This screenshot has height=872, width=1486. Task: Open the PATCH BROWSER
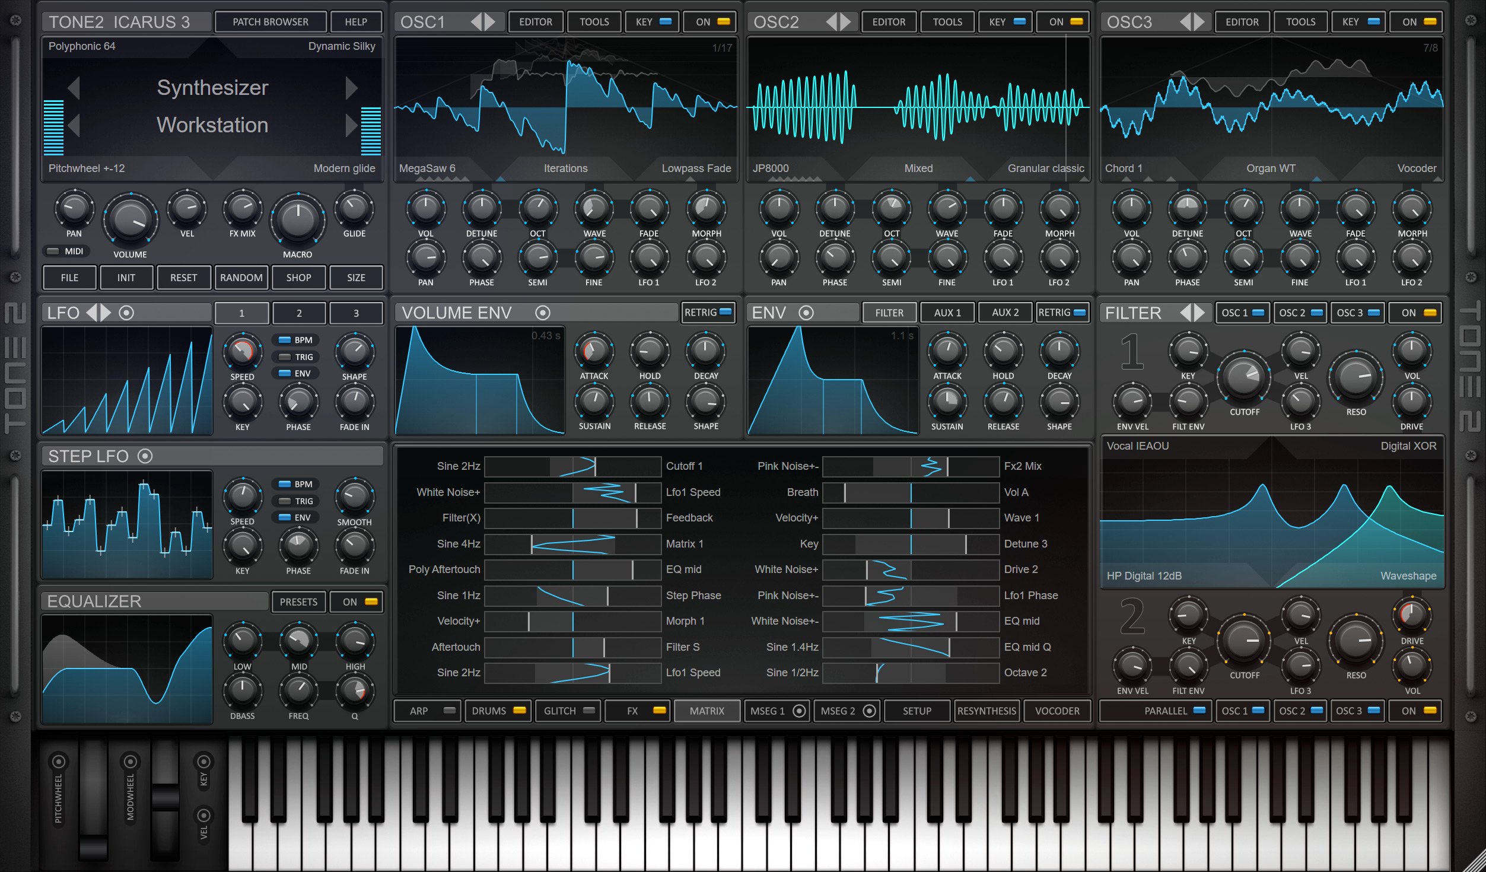coord(271,22)
